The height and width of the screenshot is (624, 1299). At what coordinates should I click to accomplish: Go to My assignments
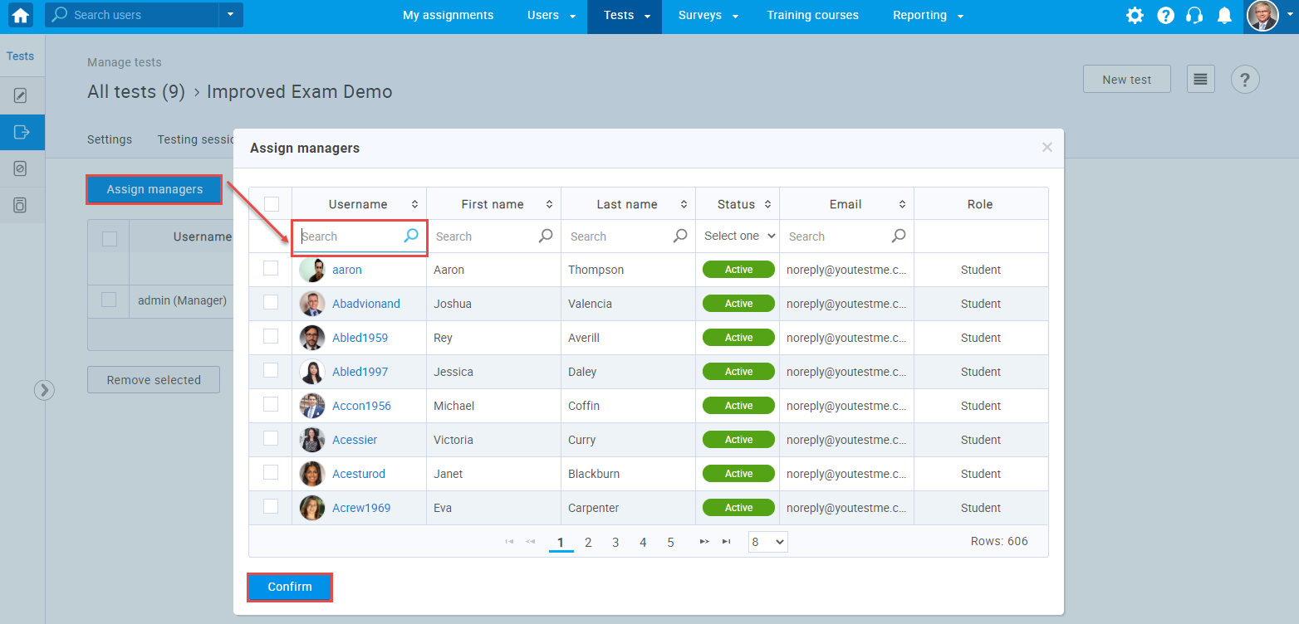(x=448, y=16)
